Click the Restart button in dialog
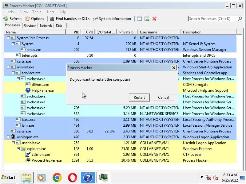The height and width of the screenshot is (184, 246). 139,98
